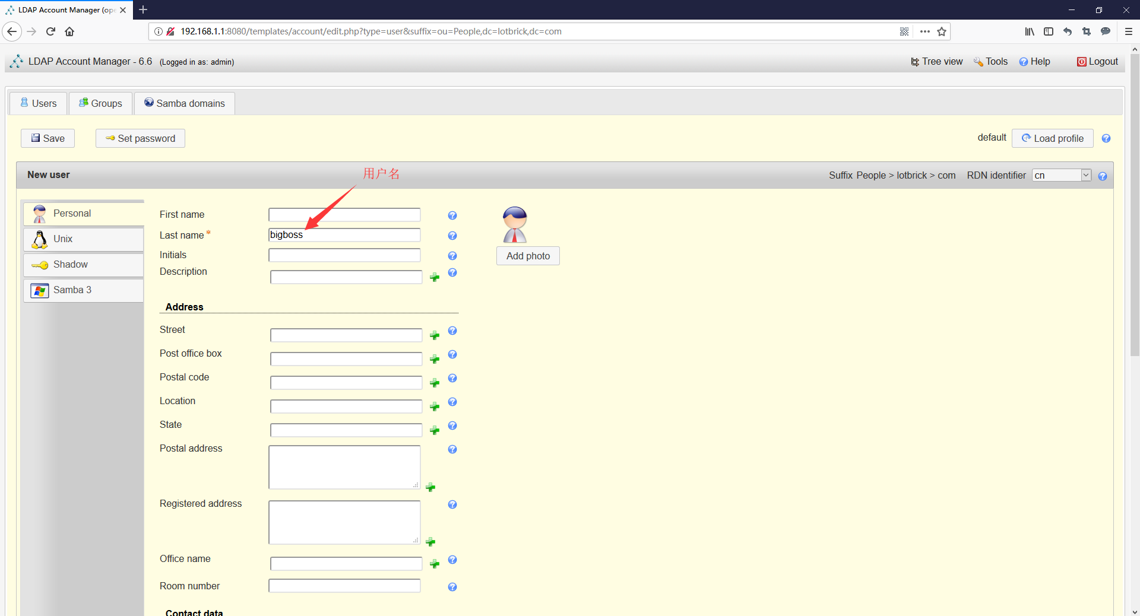This screenshot has height=616, width=1140.
Task: Add another Postal code with plus icon
Action: tap(435, 383)
